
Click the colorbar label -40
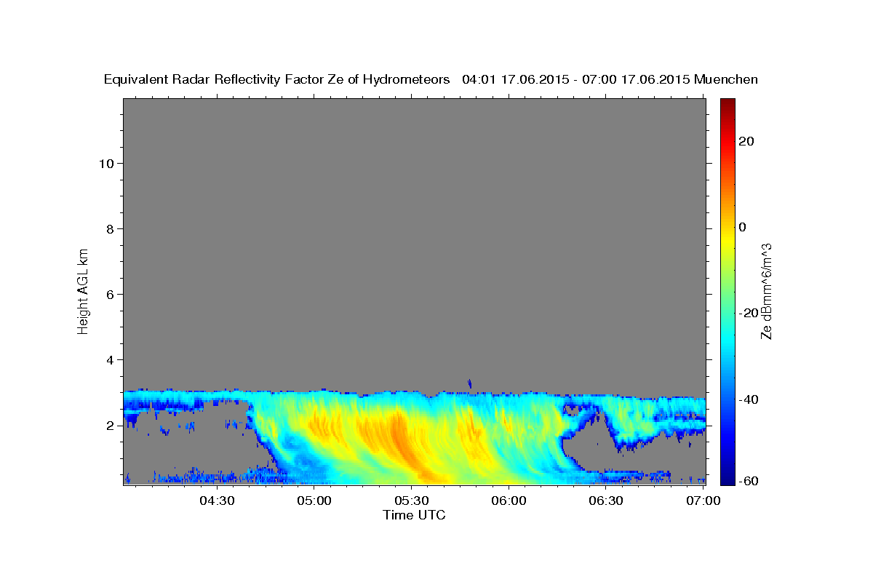[749, 399]
